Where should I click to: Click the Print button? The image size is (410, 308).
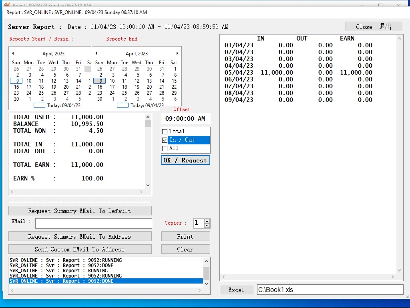[x=185, y=237]
